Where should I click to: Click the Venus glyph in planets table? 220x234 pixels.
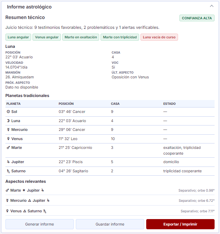tap(8, 139)
